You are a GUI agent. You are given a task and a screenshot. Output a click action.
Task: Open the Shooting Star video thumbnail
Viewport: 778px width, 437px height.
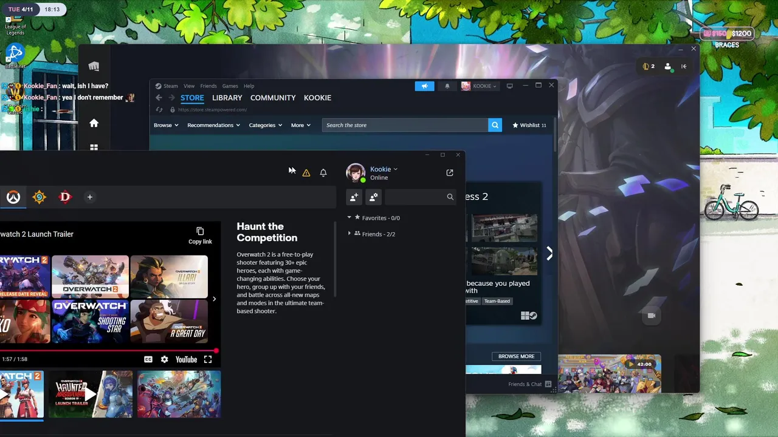click(x=90, y=322)
